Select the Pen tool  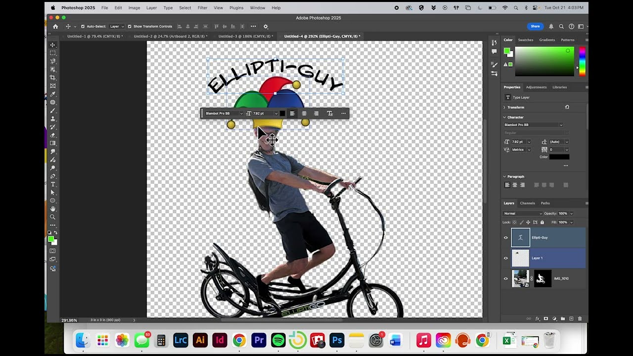point(52,176)
